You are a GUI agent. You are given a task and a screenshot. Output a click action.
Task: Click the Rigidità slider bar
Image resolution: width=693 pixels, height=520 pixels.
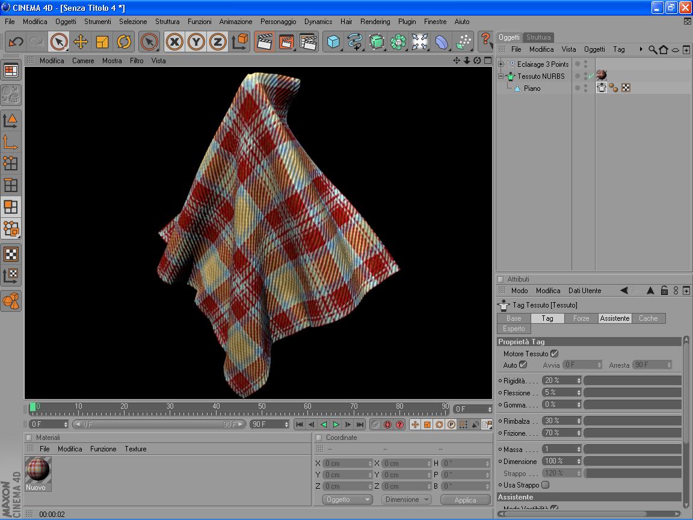tap(632, 380)
